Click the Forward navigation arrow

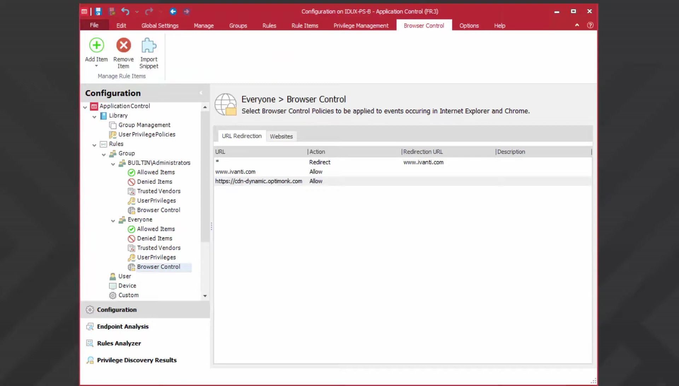coord(186,11)
